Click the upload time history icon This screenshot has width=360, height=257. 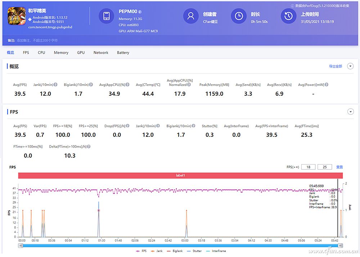click(x=288, y=16)
